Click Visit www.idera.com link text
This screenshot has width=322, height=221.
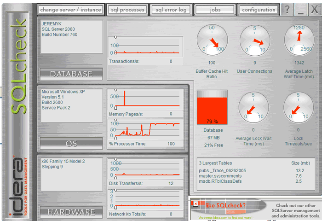click(225, 217)
